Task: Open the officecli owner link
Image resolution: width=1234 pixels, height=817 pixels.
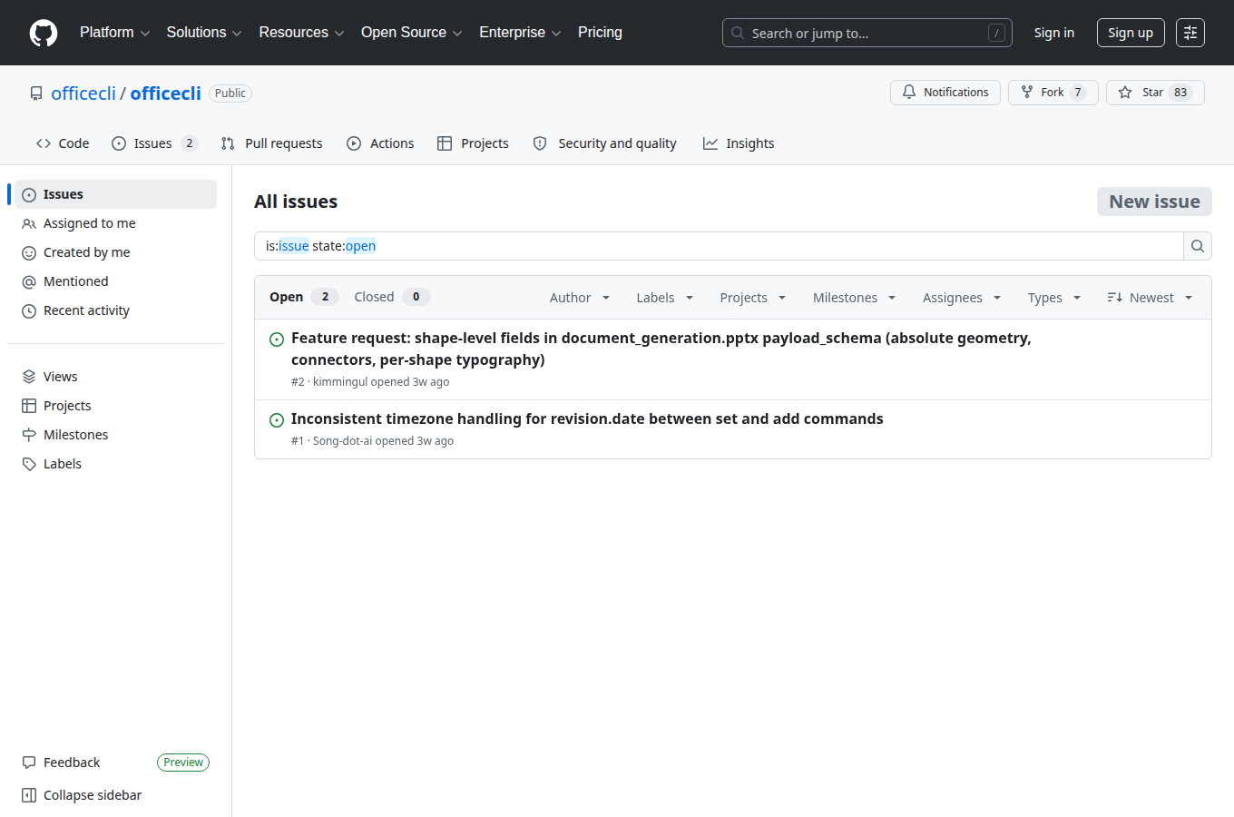Action: pyautogui.click(x=83, y=94)
